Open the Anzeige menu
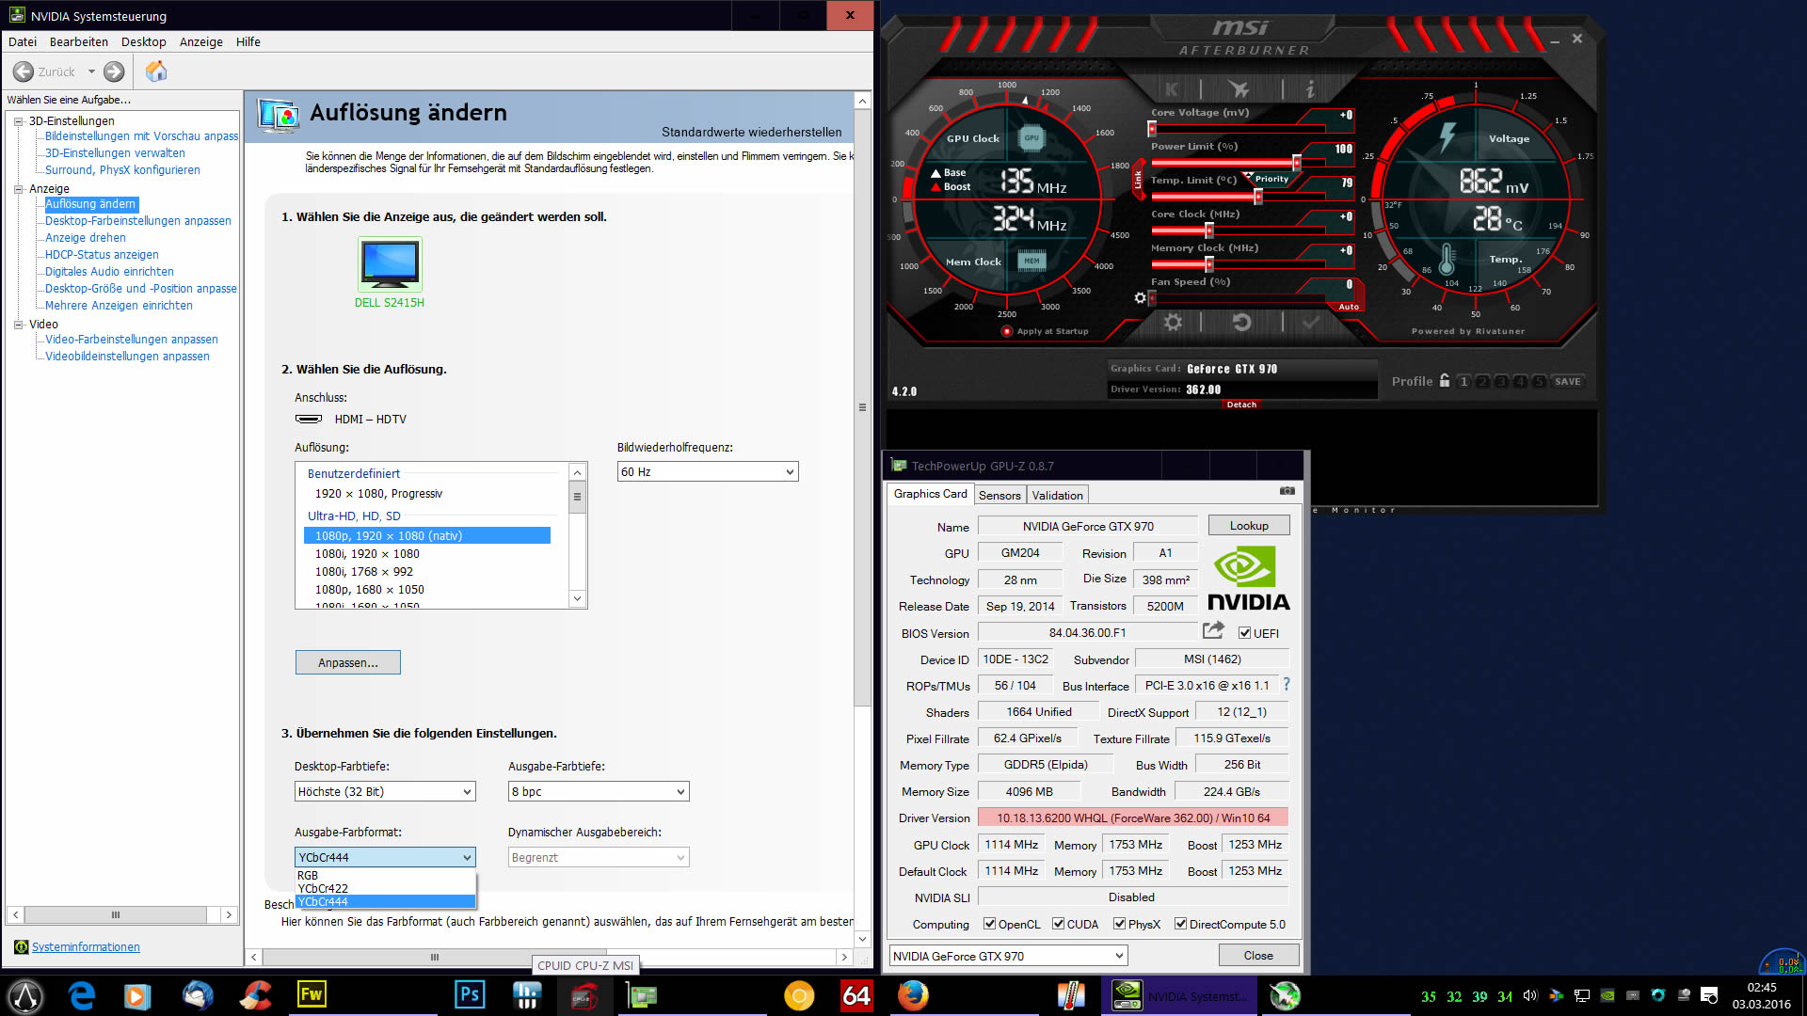This screenshot has width=1807, height=1016. click(x=200, y=41)
